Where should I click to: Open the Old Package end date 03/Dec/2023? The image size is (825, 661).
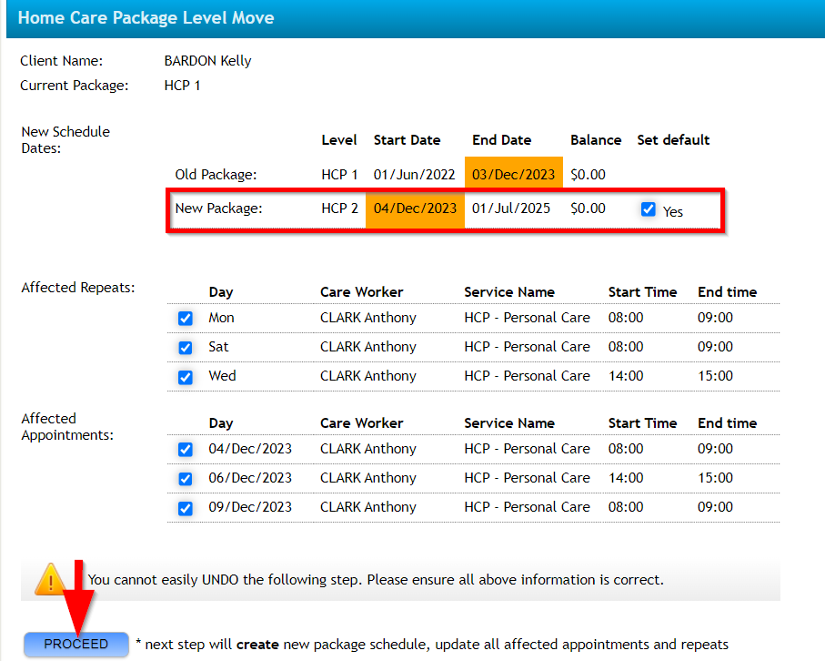[513, 174]
